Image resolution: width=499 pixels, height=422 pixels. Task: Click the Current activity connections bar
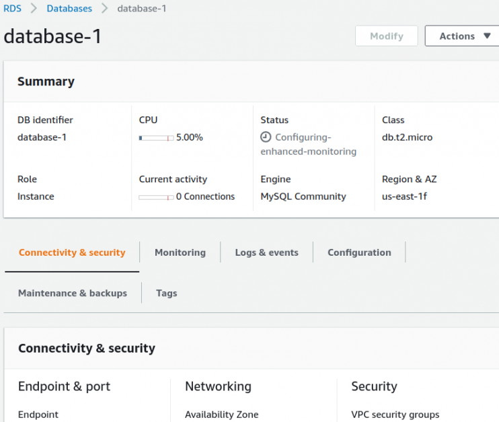156,197
